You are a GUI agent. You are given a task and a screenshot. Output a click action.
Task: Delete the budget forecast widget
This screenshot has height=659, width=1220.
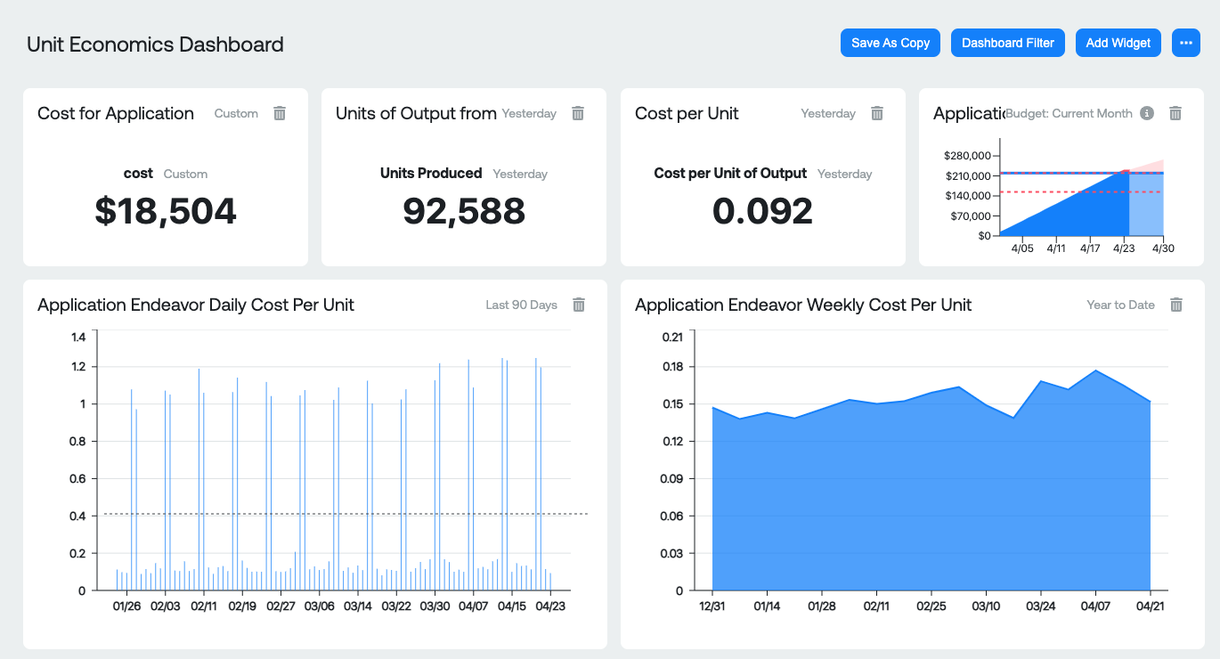point(1175,113)
